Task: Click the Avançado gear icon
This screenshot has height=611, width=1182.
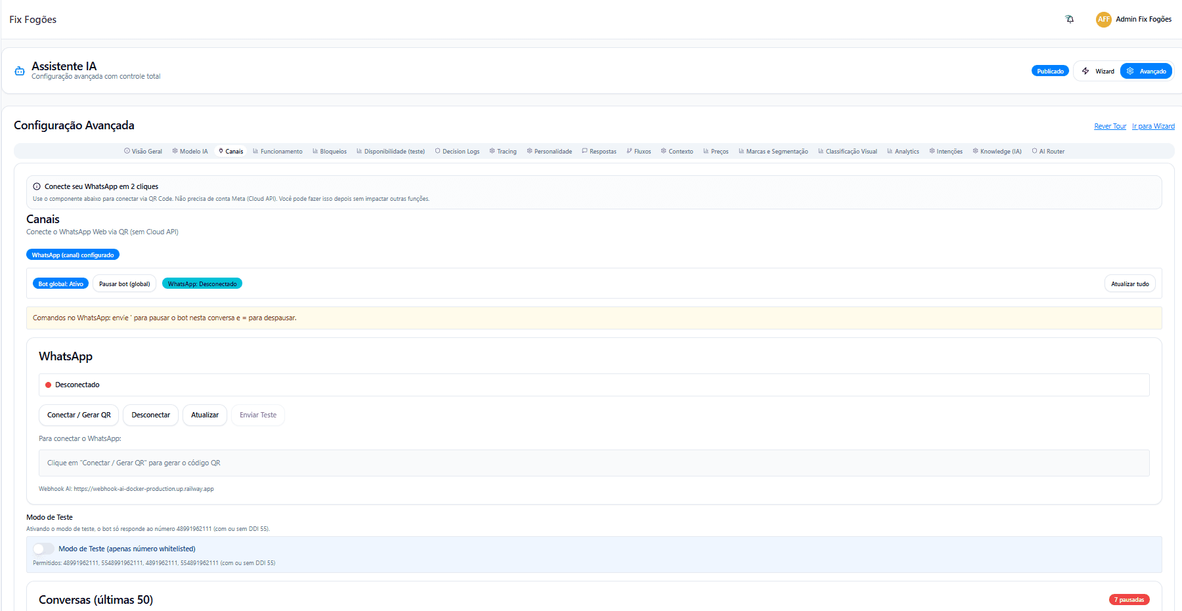Action: point(1130,71)
